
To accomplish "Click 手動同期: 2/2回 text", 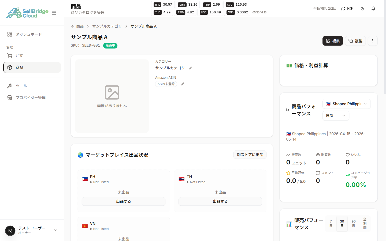I will pyautogui.click(x=325, y=9).
